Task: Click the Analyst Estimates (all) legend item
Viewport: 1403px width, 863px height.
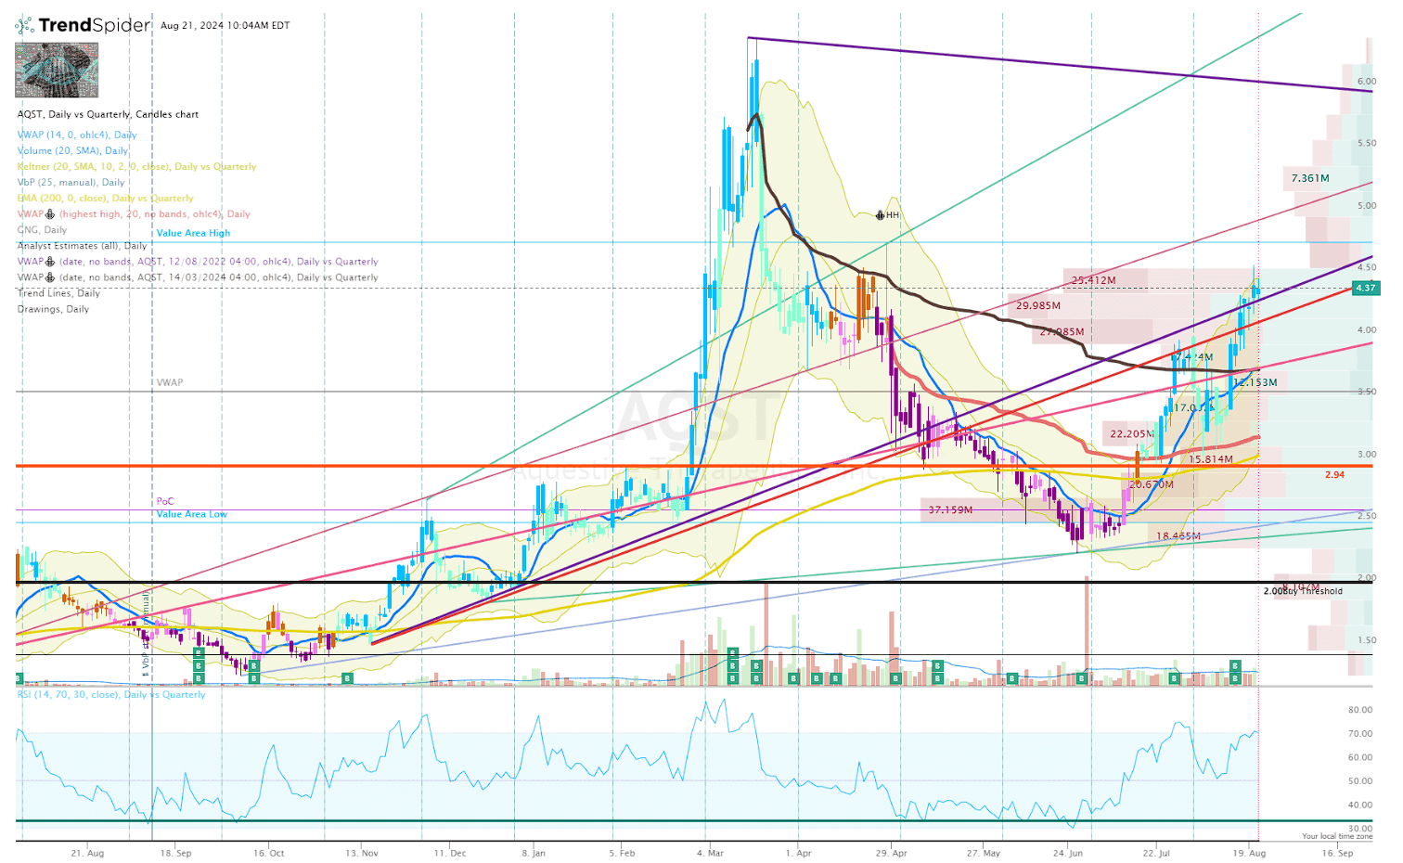Action: 80,245
